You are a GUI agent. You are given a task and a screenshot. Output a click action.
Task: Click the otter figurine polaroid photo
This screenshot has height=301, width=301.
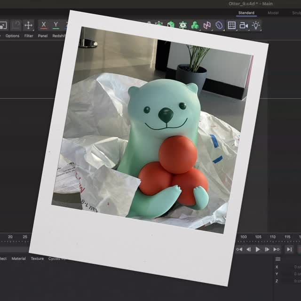pos(149,148)
